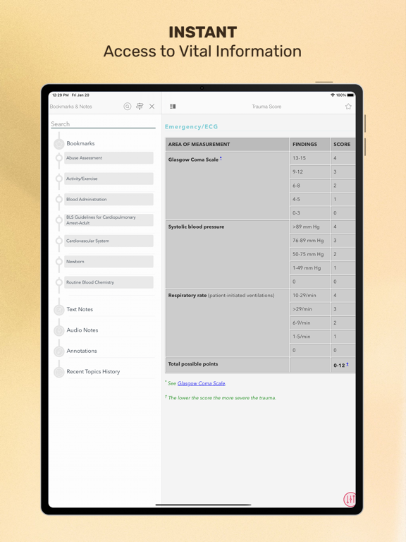Screen dimensions: 406x542
Task: Tap the asterisk footnote beside Glasgow Coma Scale
Action: (221, 159)
